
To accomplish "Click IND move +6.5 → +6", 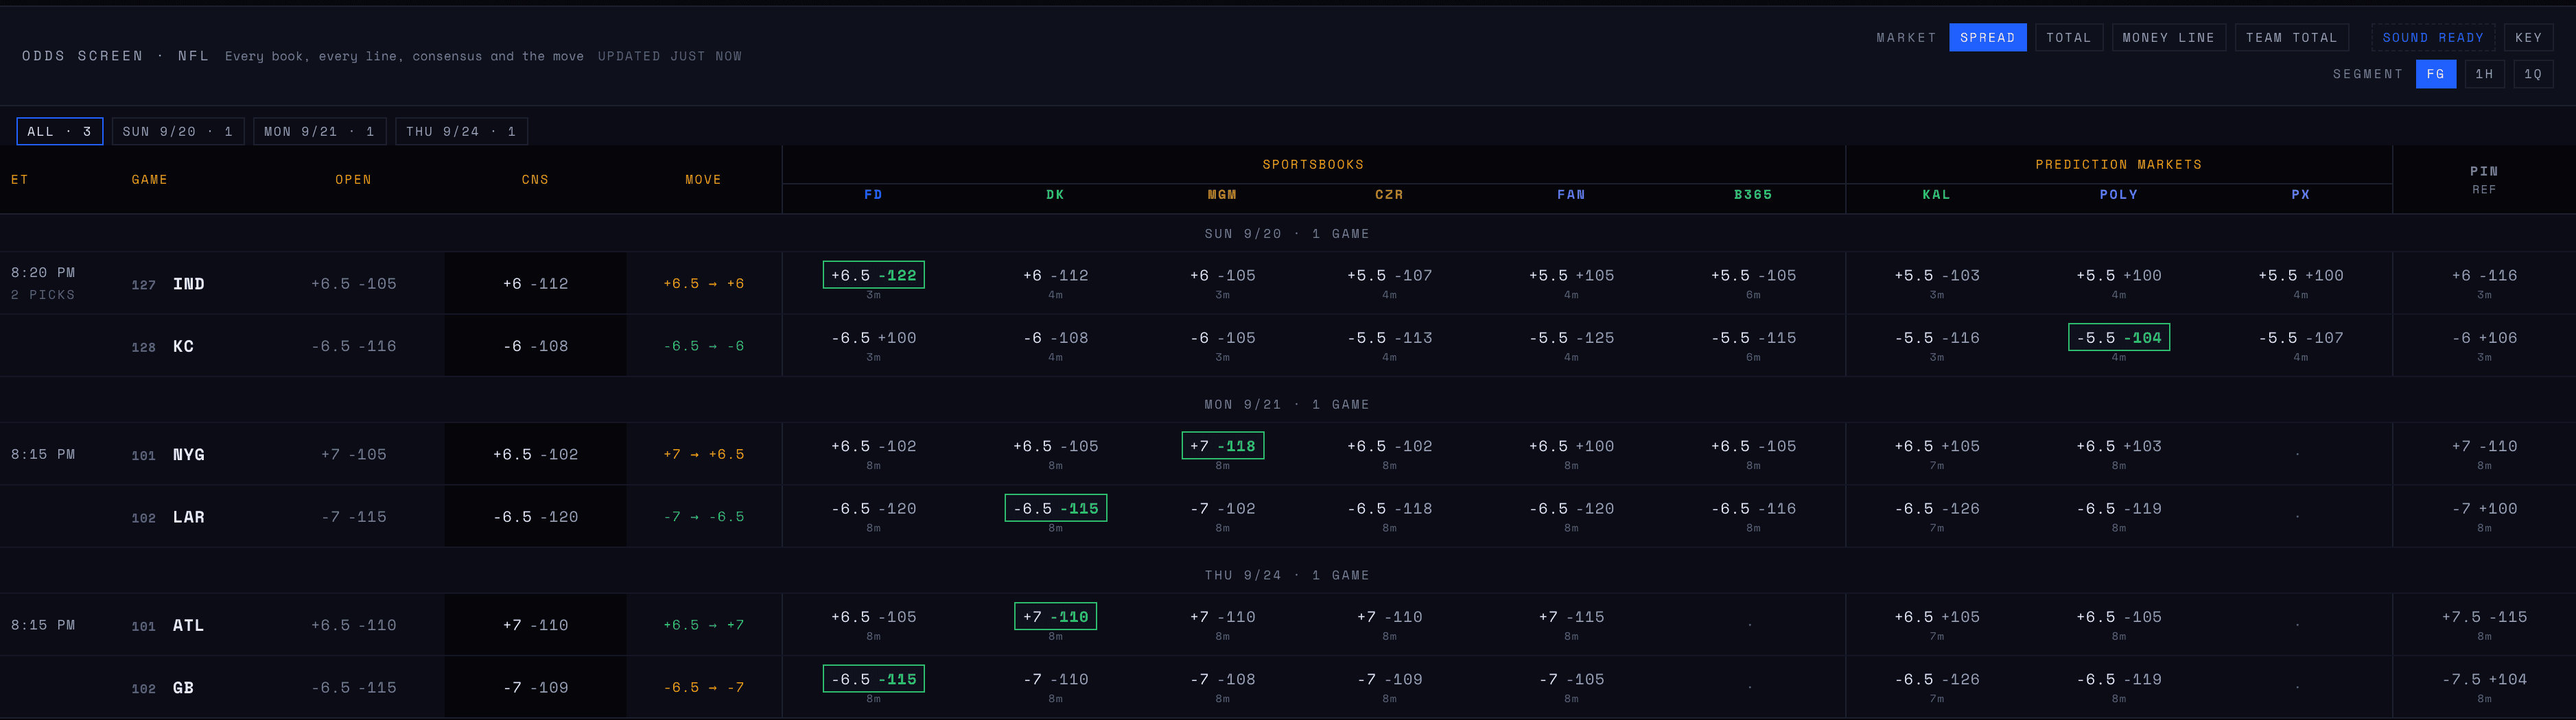I will pyautogui.click(x=703, y=284).
